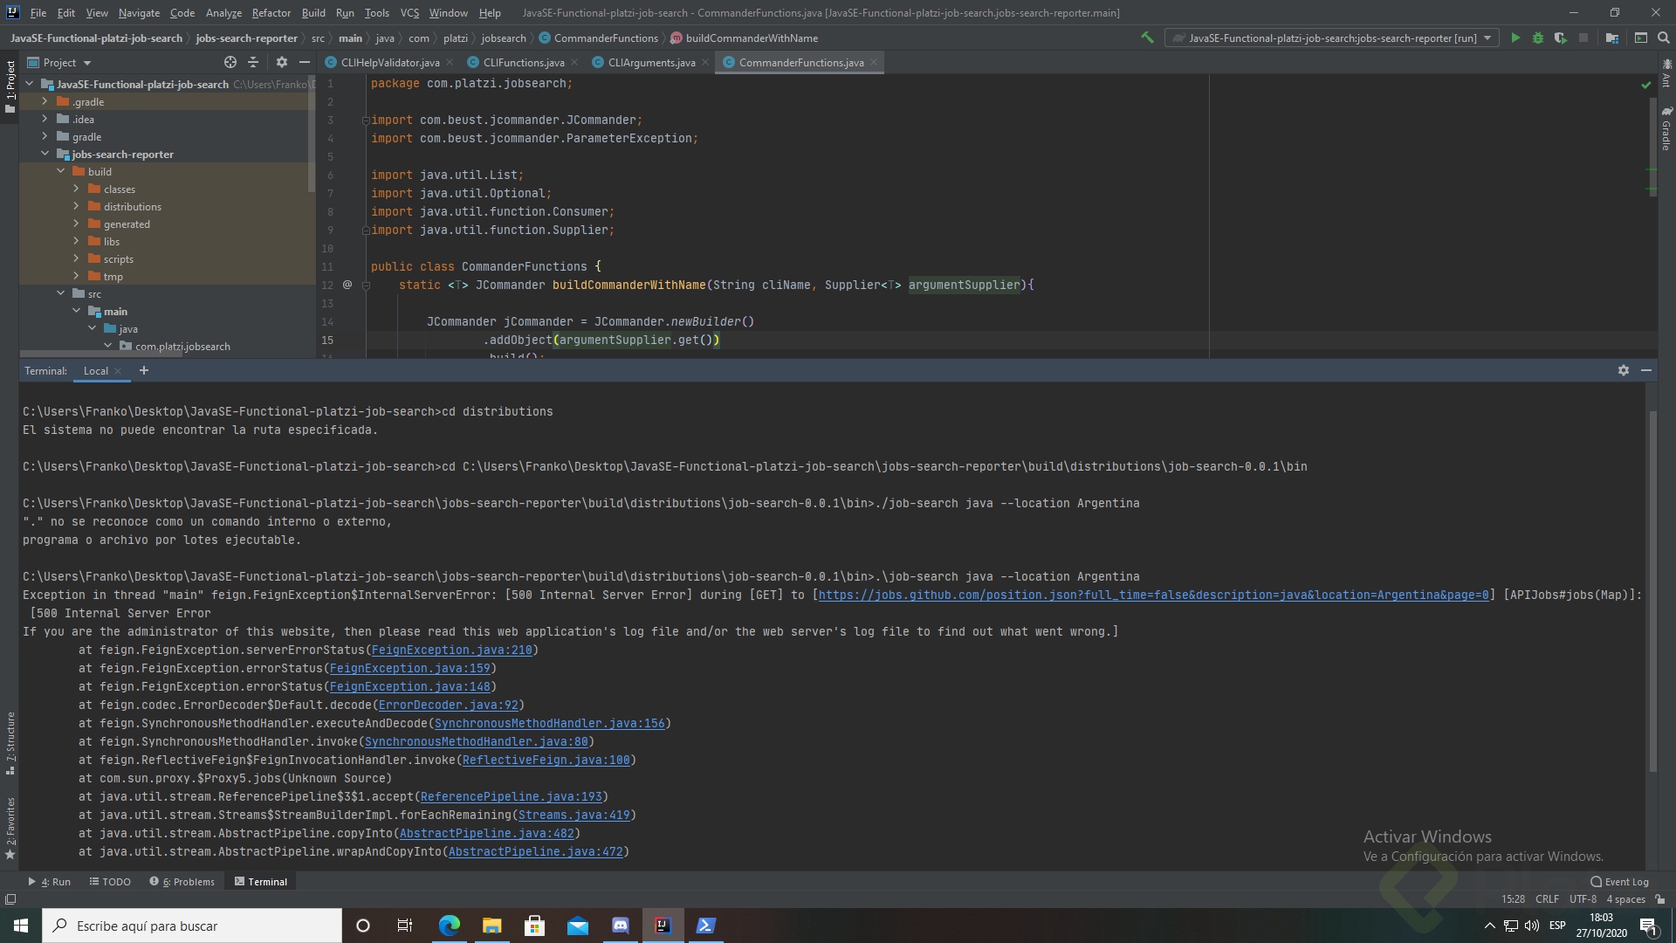
Task: Expand the distributions folder
Action: (x=76, y=206)
